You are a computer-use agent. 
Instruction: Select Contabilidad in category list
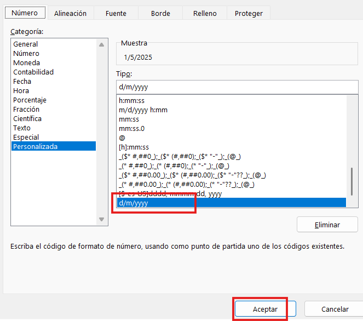pyautogui.click(x=33, y=72)
